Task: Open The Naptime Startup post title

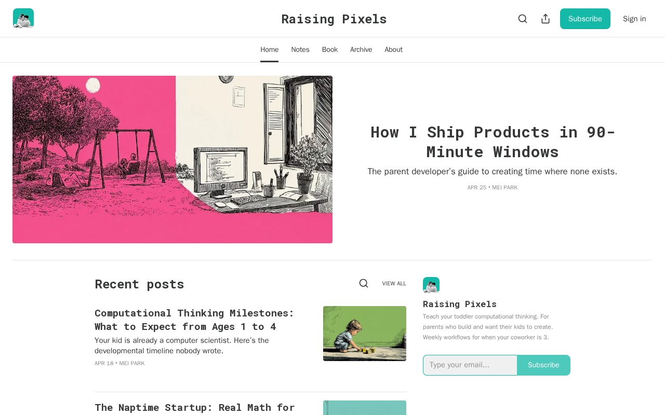Action: click(x=195, y=408)
